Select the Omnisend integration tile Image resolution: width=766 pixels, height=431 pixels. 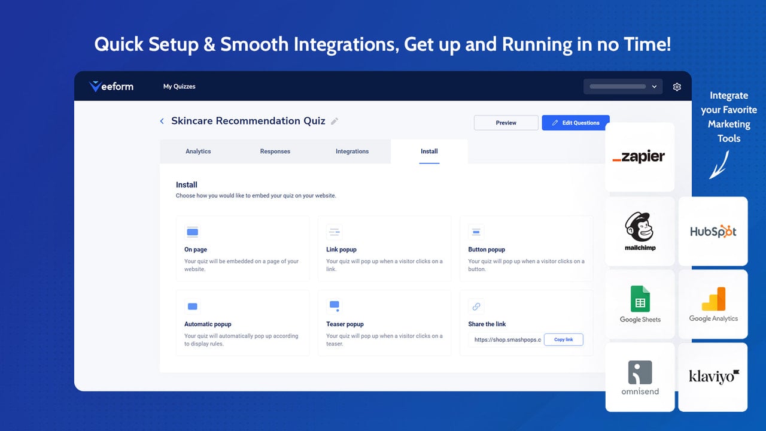coord(640,377)
